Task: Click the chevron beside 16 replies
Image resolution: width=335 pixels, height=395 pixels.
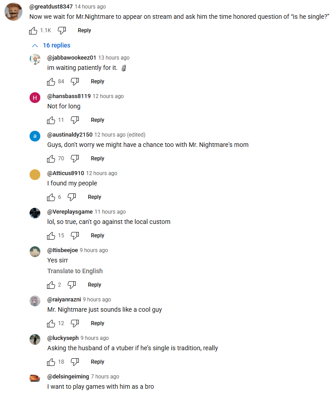Action: click(35, 46)
